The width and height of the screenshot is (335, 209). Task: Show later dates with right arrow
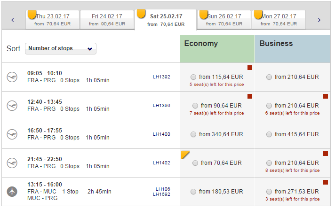(x=319, y=20)
